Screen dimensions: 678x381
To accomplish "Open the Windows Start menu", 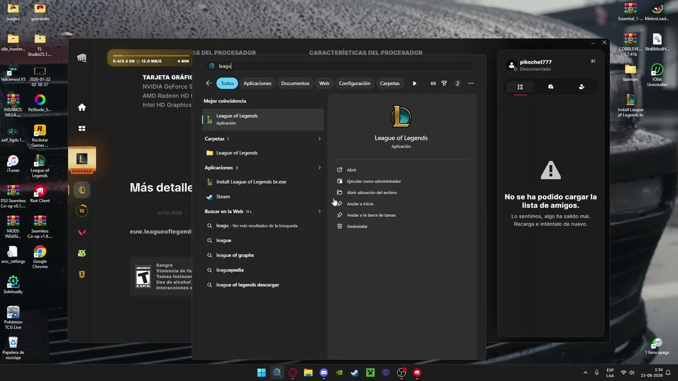I will [x=262, y=373].
